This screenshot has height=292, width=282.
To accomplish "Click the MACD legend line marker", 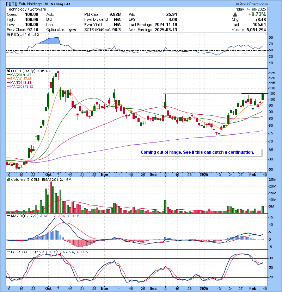I will 8,216.
